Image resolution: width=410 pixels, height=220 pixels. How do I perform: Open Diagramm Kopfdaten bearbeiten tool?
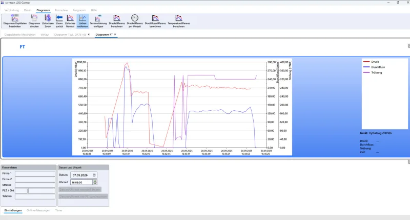click(x=15, y=21)
